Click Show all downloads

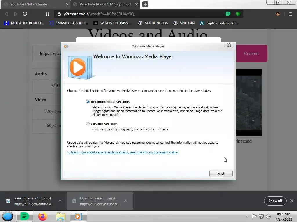275,201
